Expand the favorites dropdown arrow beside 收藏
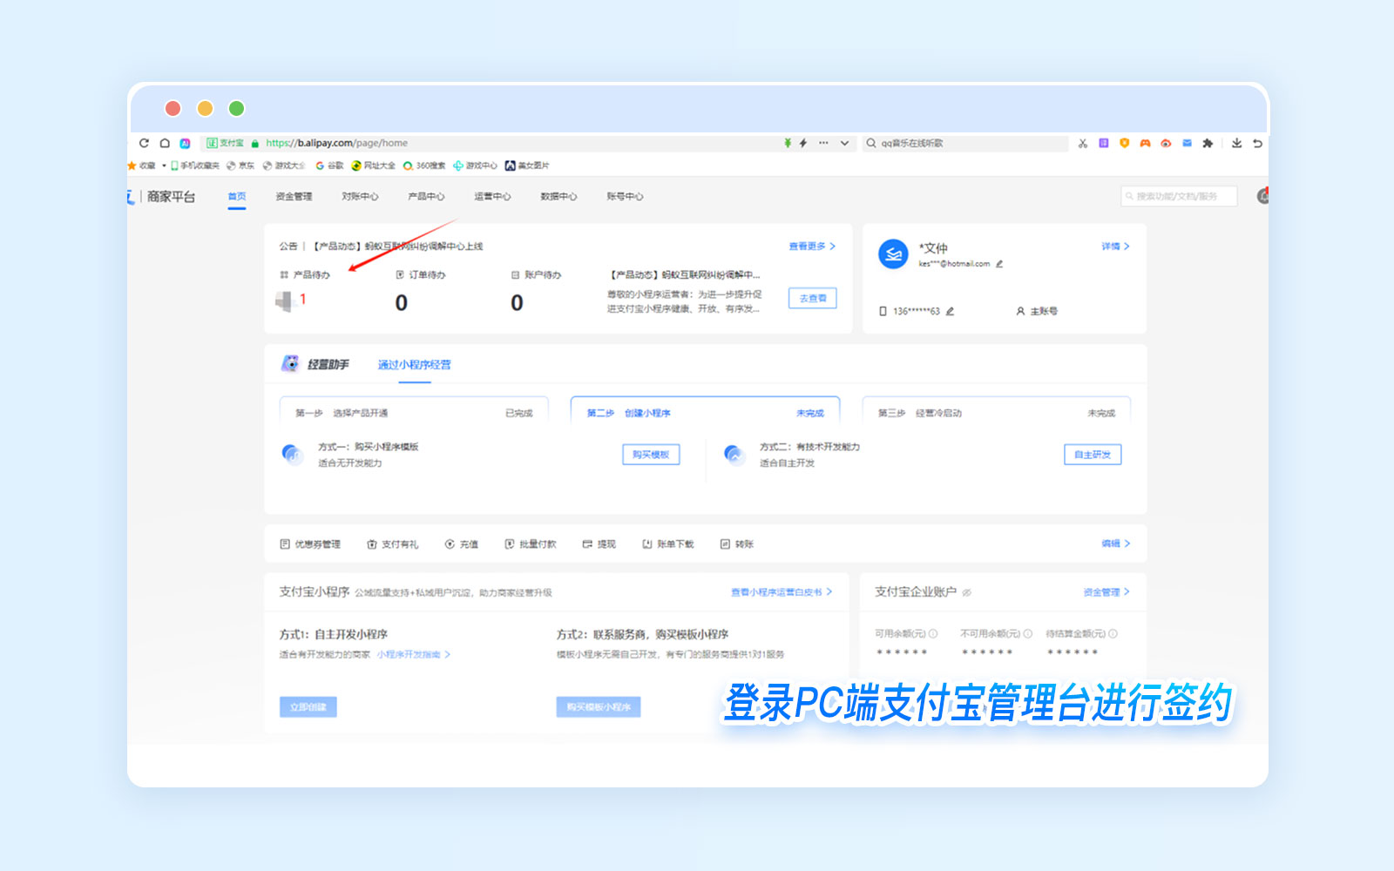1394x871 pixels. point(164,165)
